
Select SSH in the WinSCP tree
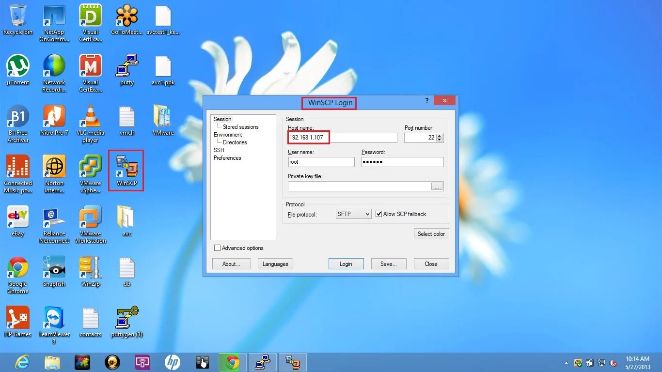[219, 150]
